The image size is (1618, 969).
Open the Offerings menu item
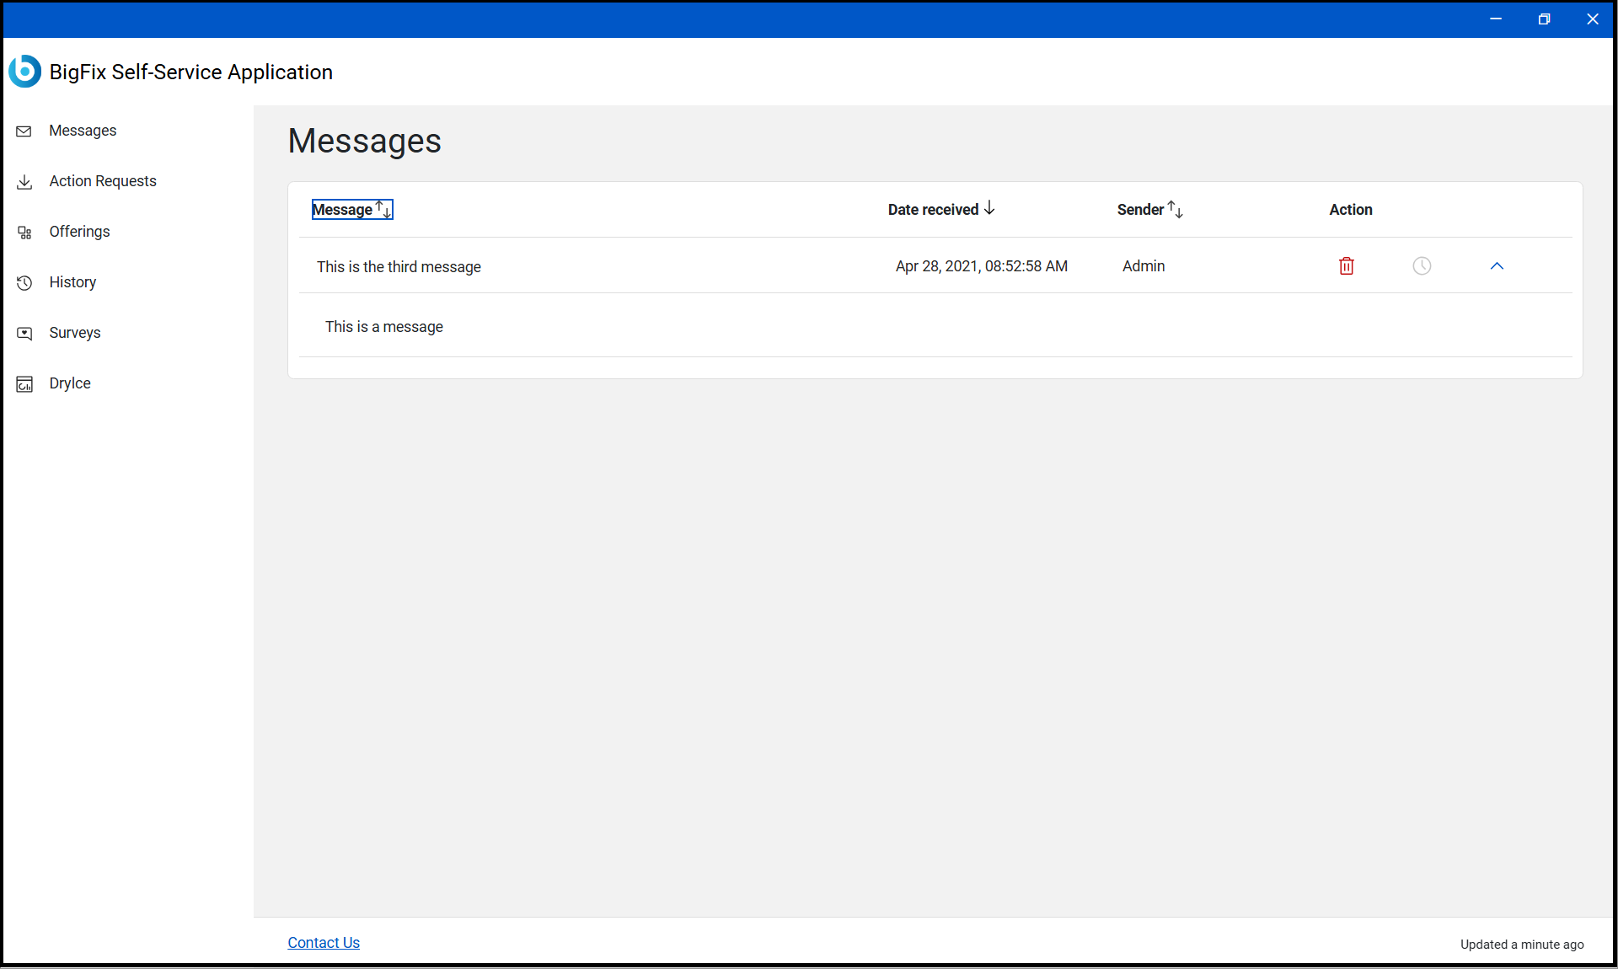coord(79,232)
